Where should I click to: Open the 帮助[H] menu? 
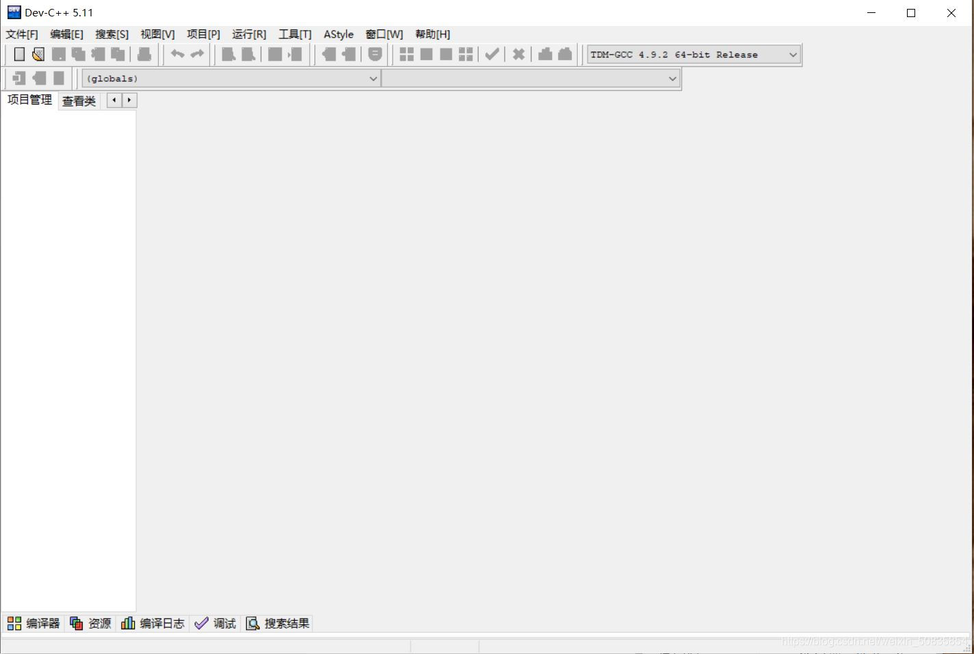[x=432, y=34]
